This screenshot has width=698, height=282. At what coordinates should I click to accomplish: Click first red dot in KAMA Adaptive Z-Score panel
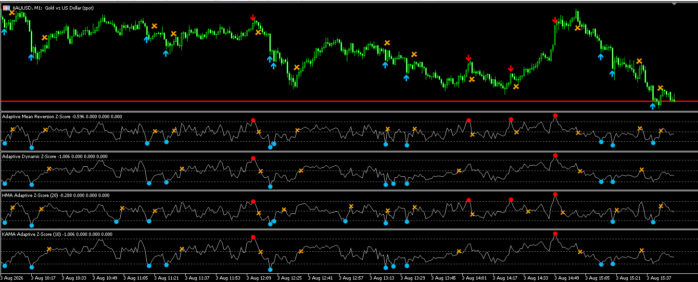(x=253, y=237)
